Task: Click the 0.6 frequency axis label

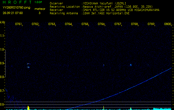Action: click(x=3, y=105)
